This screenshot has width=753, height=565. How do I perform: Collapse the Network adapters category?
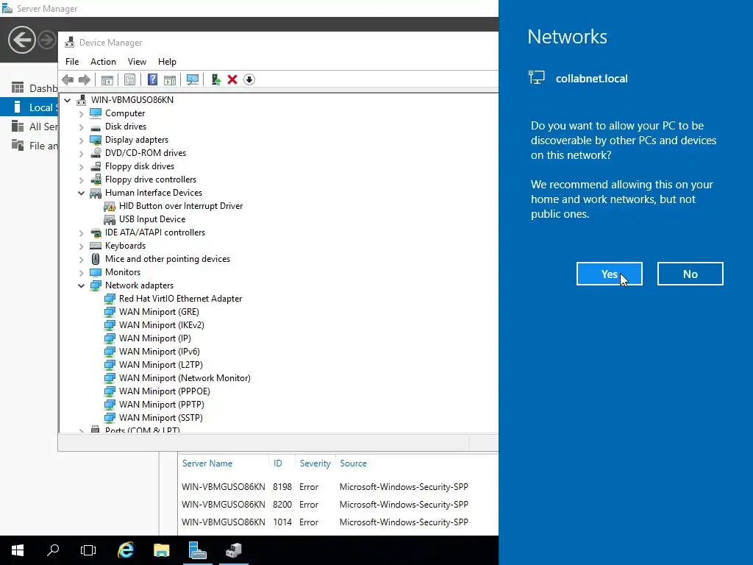(81, 286)
